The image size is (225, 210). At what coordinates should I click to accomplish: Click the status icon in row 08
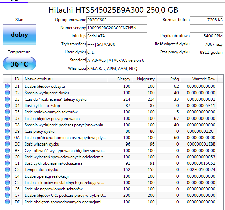coord(7,125)
